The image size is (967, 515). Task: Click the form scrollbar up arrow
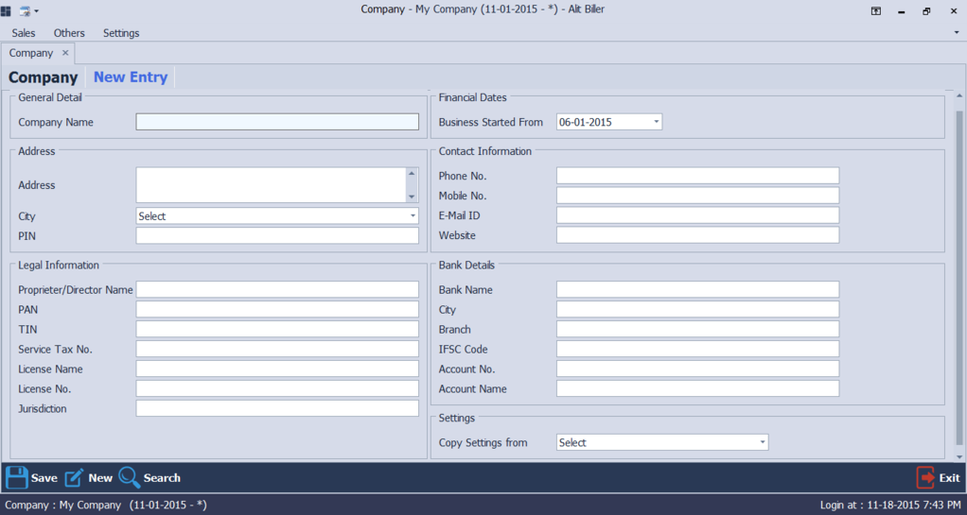(x=959, y=96)
